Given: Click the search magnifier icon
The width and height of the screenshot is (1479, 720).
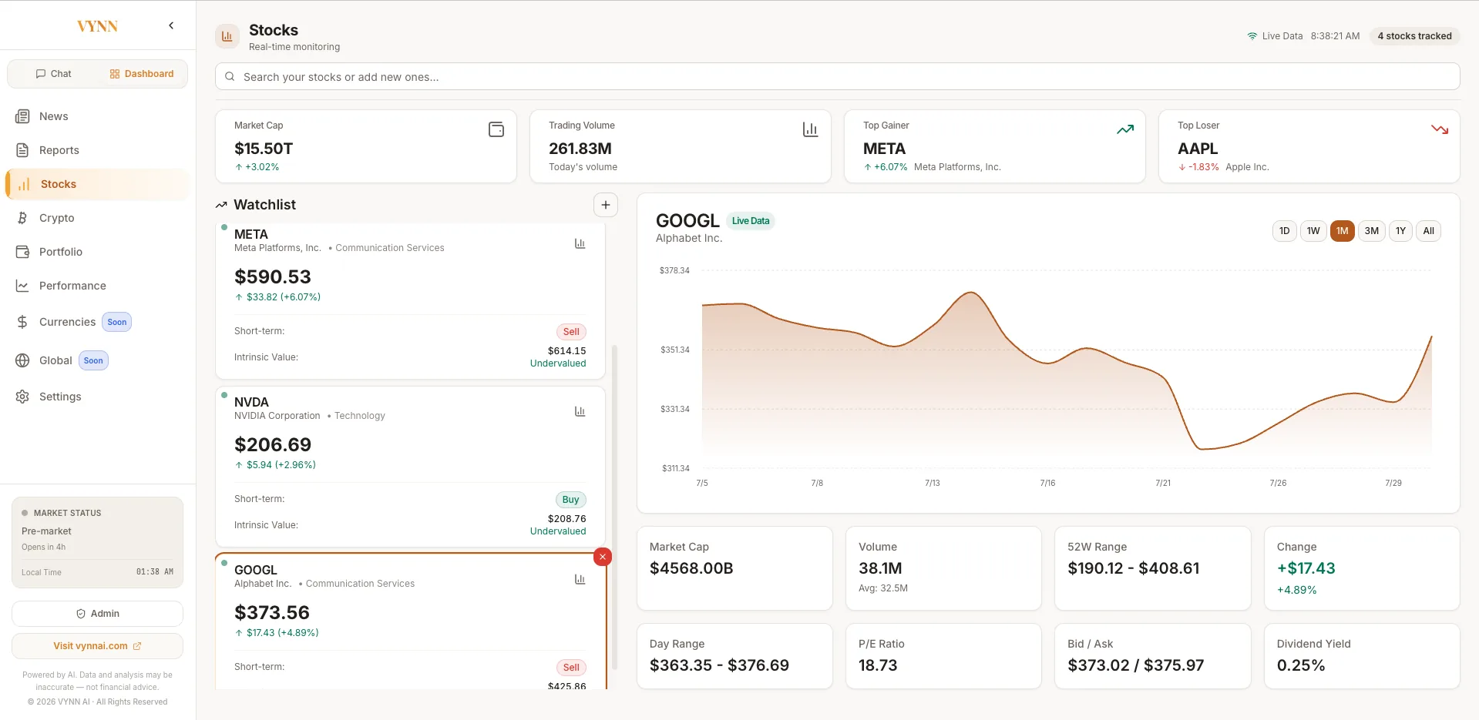Looking at the screenshot, I should (x=230, y=76).
